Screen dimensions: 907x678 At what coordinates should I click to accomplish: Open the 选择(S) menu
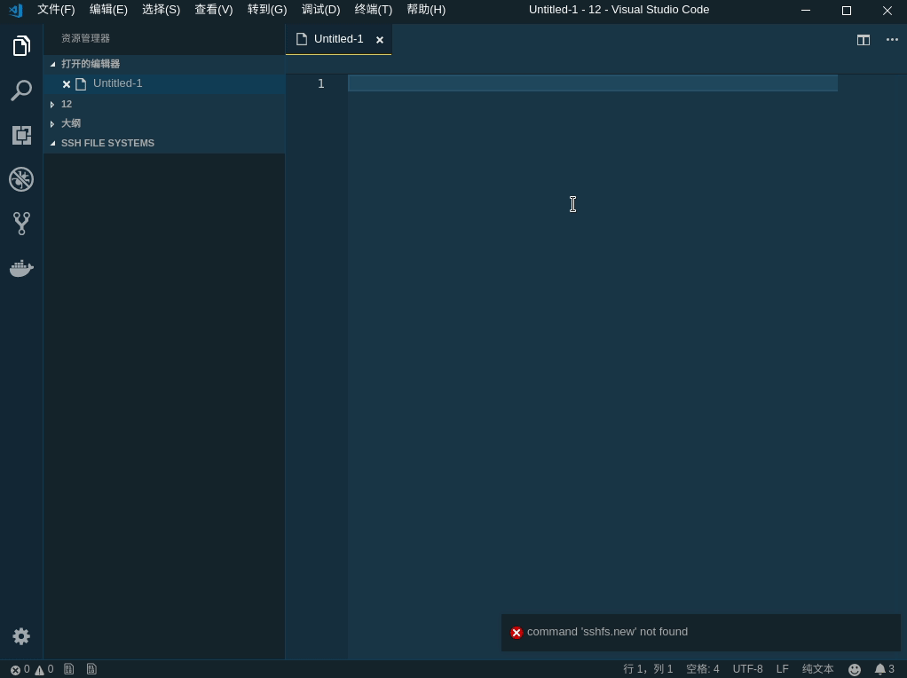[x=161, y=10]
